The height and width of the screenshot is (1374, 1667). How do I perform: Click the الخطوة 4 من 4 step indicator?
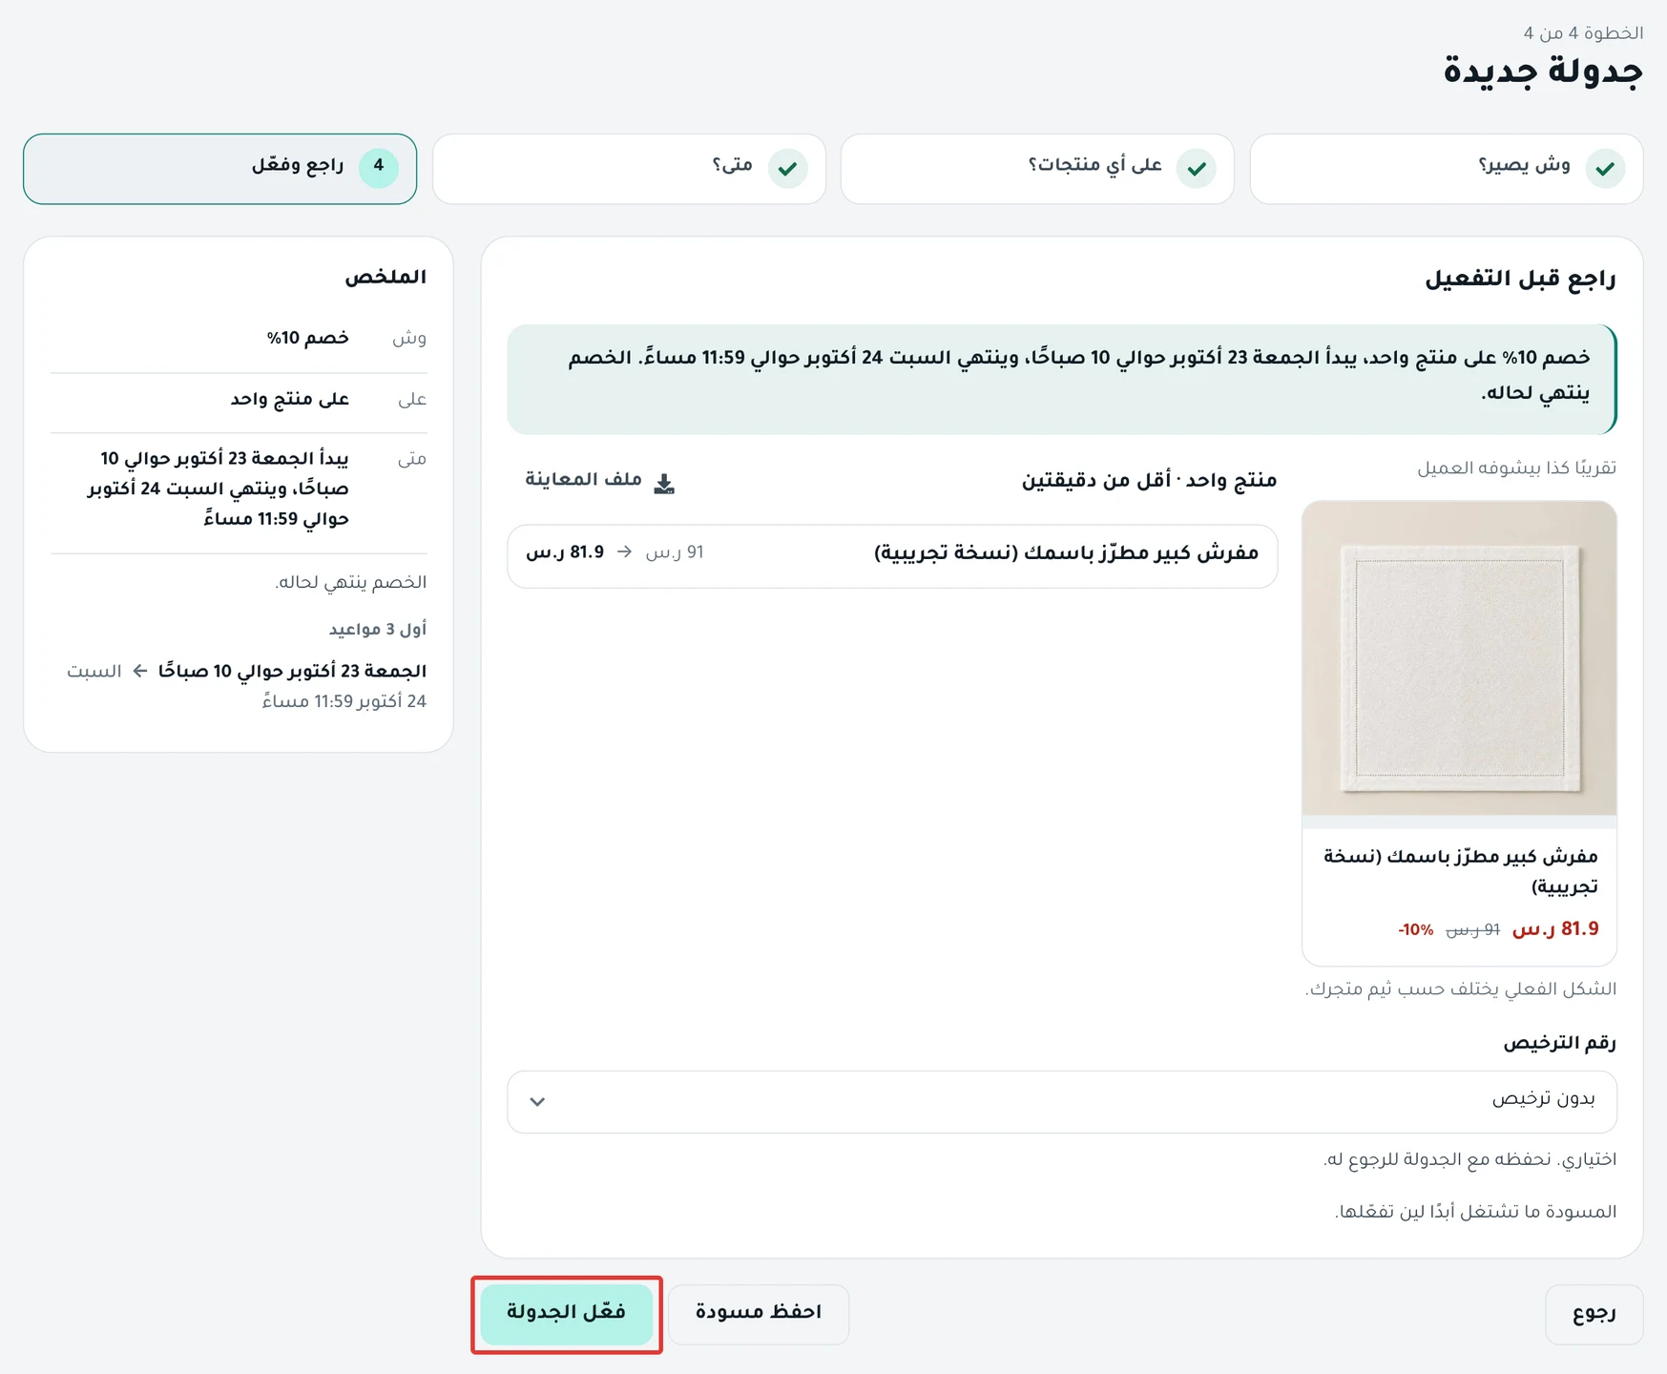(1583, 32)
